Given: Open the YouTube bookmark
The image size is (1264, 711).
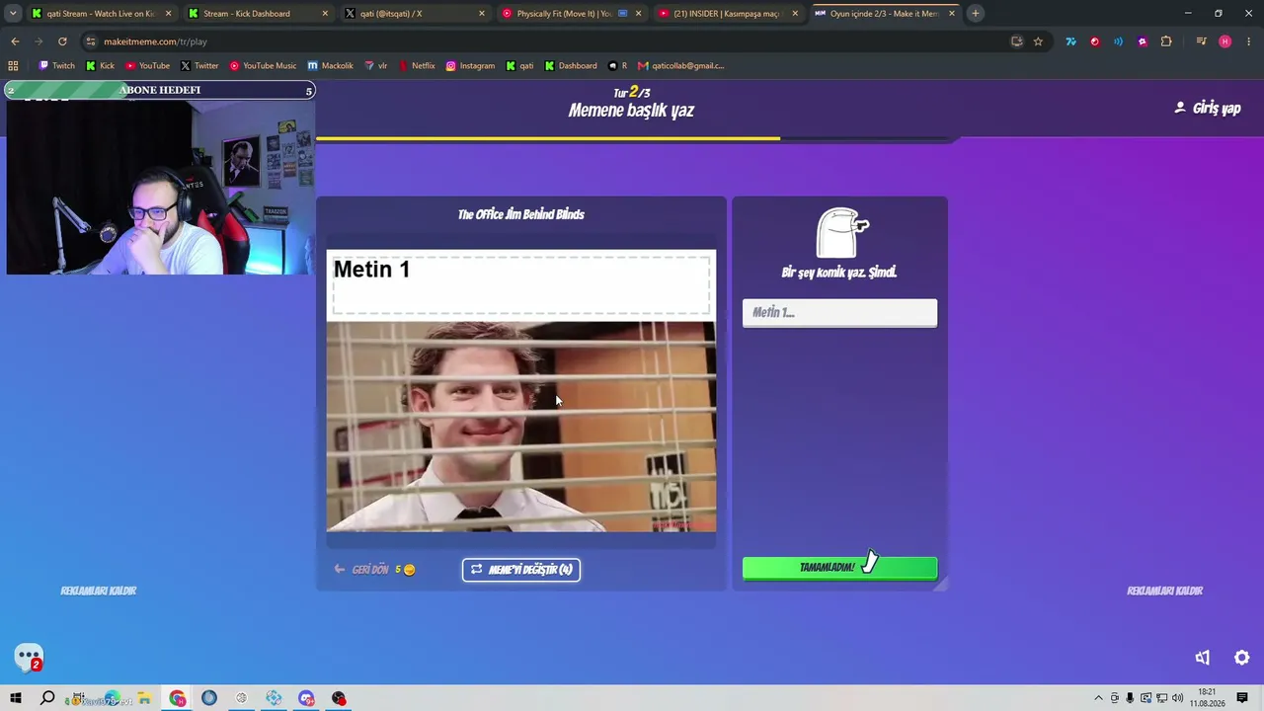Looking at the screenshot, I should (147, 66).
